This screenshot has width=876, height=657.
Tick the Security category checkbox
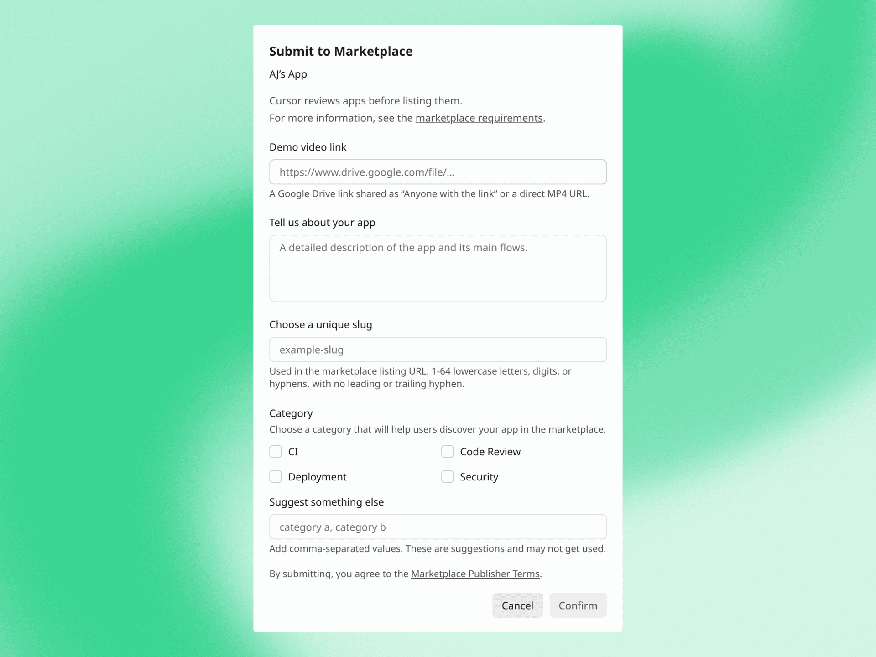(x=448, y=477)
